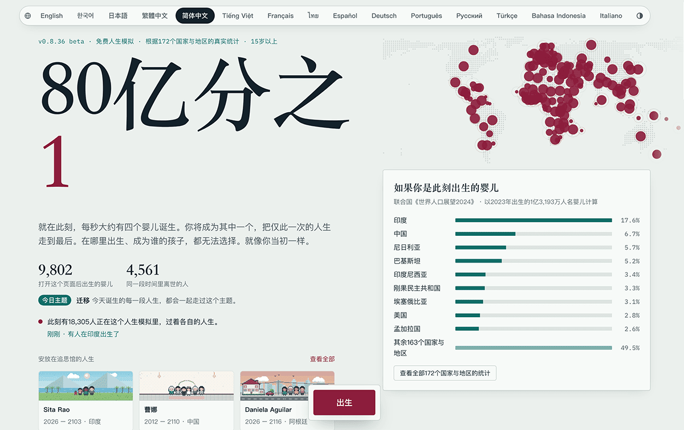Click the 巴基斯坦 row label
Viewport: 684px width, 430px height.
click(x=406, y=261)
